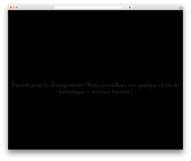The image size is (191, 161).
Task: Focus the browser address bar field
Action: coord(91,7)
